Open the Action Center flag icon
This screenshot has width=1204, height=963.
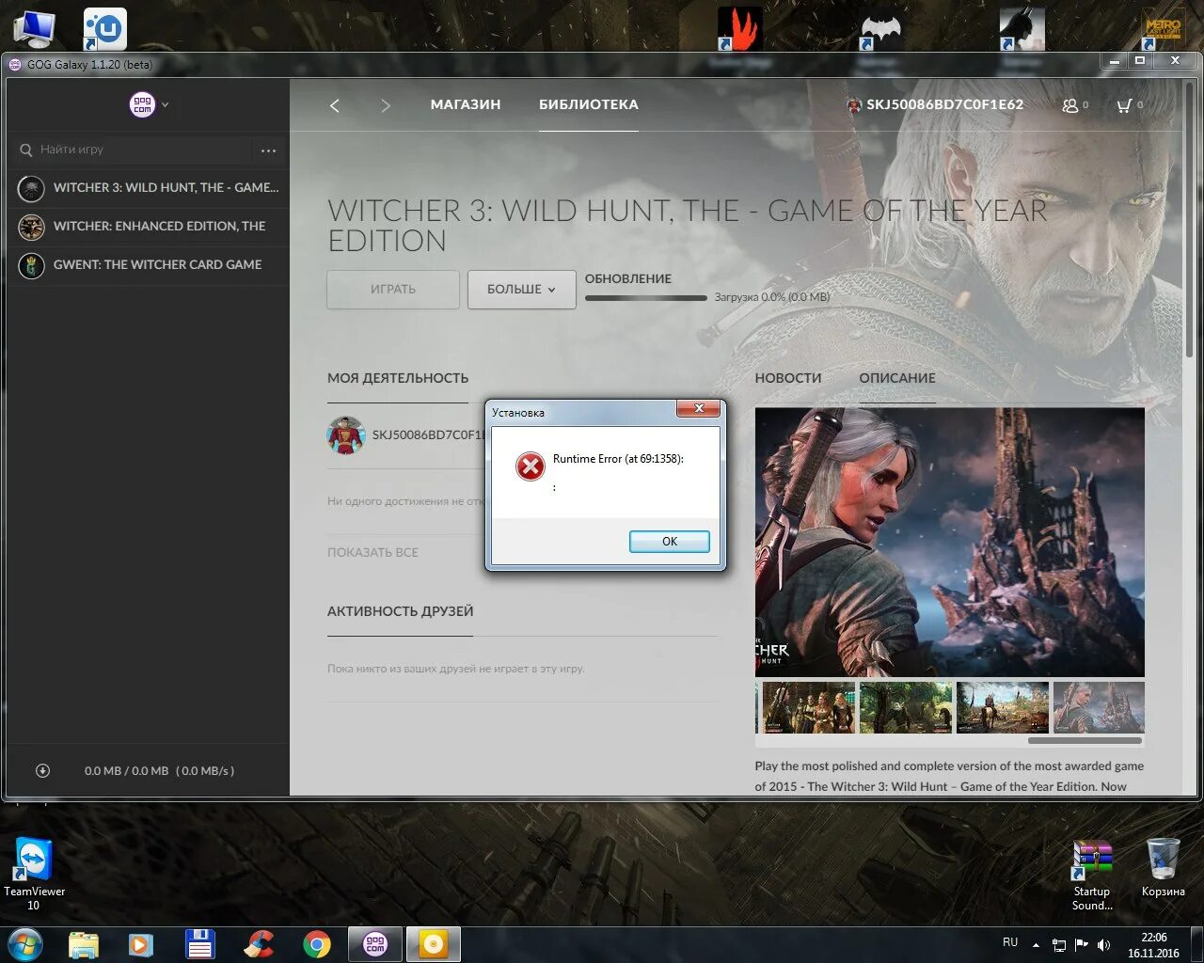(x=1081, y=945)
